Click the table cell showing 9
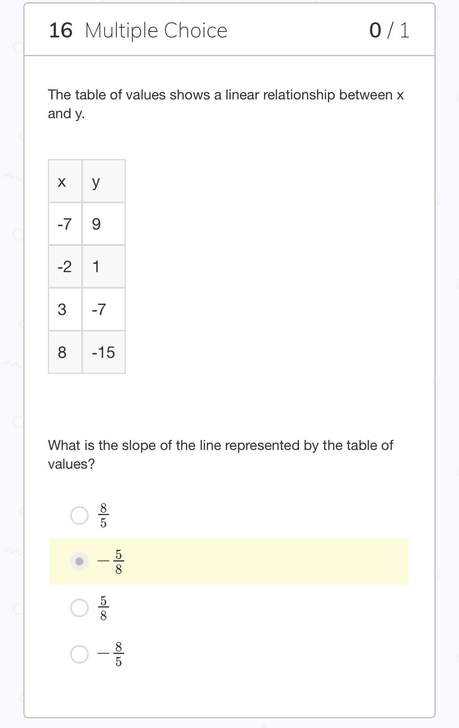The height and width of the screenshot is (728, 459). (x=104, y=224)
